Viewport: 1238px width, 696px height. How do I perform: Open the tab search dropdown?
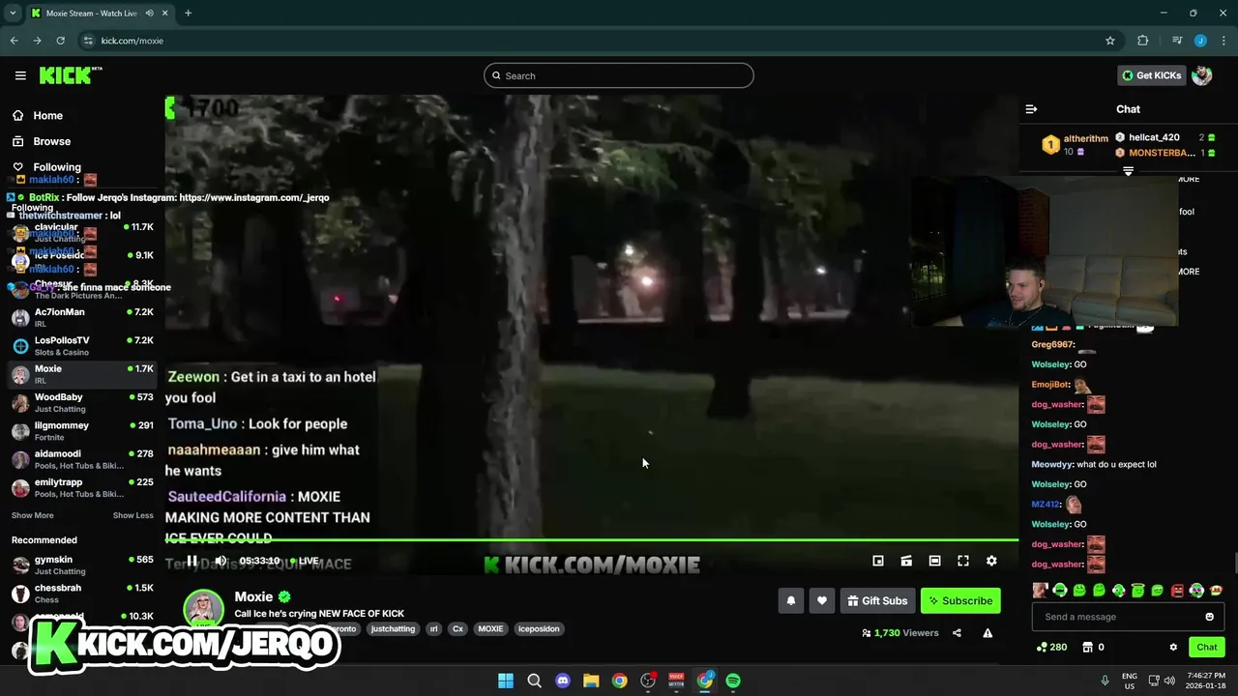point(13,14)
